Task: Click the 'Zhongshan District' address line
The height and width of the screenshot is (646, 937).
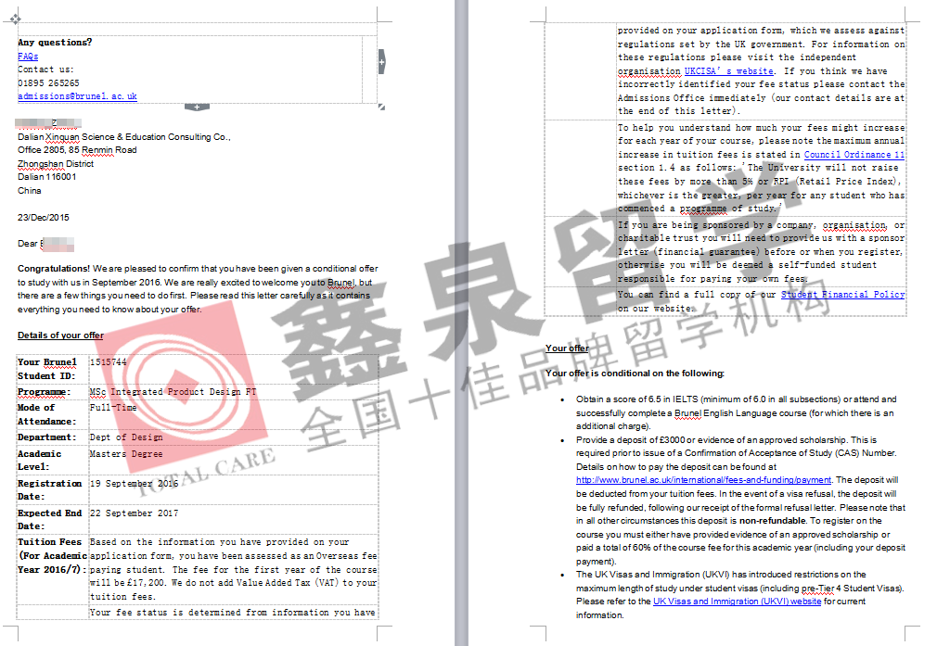Action: point(56,164)
